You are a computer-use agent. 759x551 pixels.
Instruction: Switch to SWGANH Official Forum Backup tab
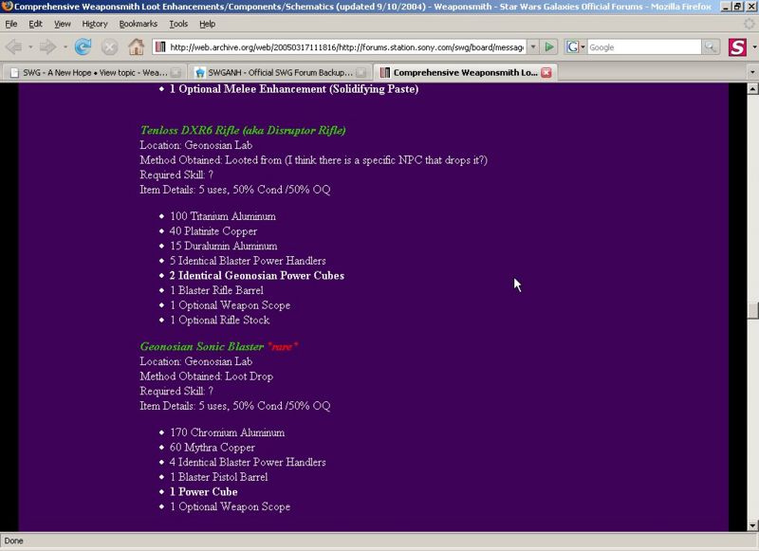273,72
